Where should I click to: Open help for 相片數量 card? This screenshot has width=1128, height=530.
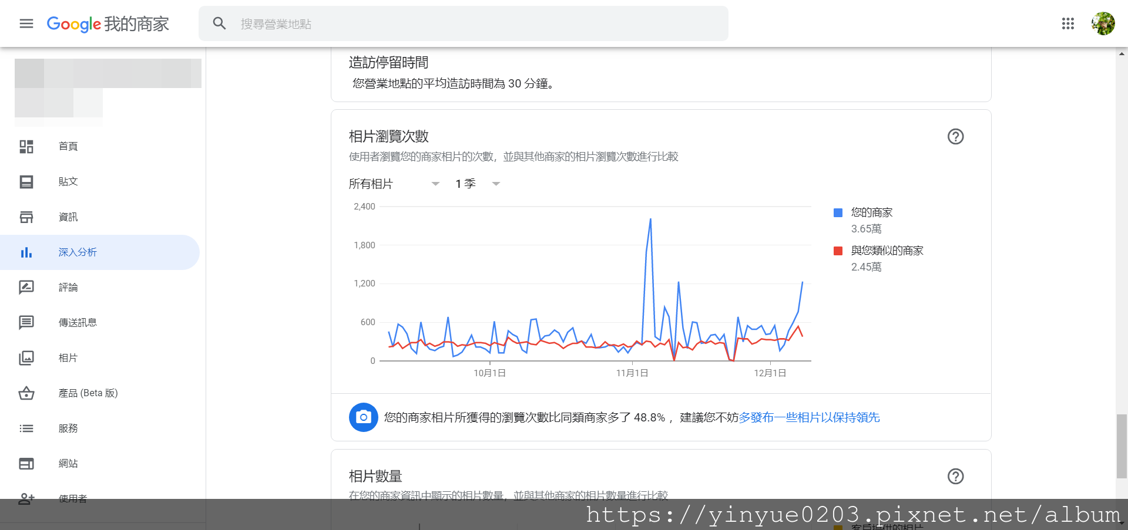click(955, 476)
